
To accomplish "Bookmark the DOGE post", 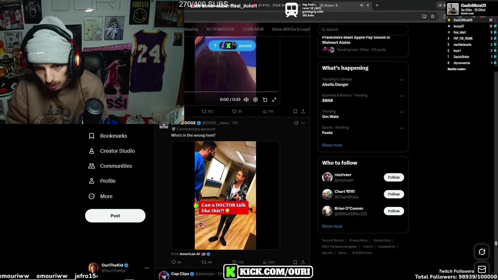I will click(295, 262).
